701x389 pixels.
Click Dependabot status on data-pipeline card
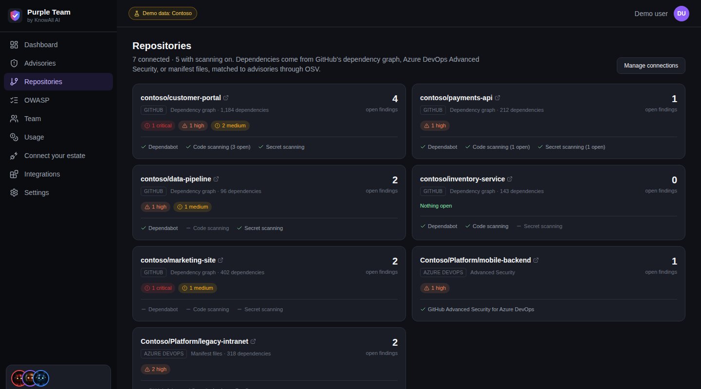tap(159, 228)
